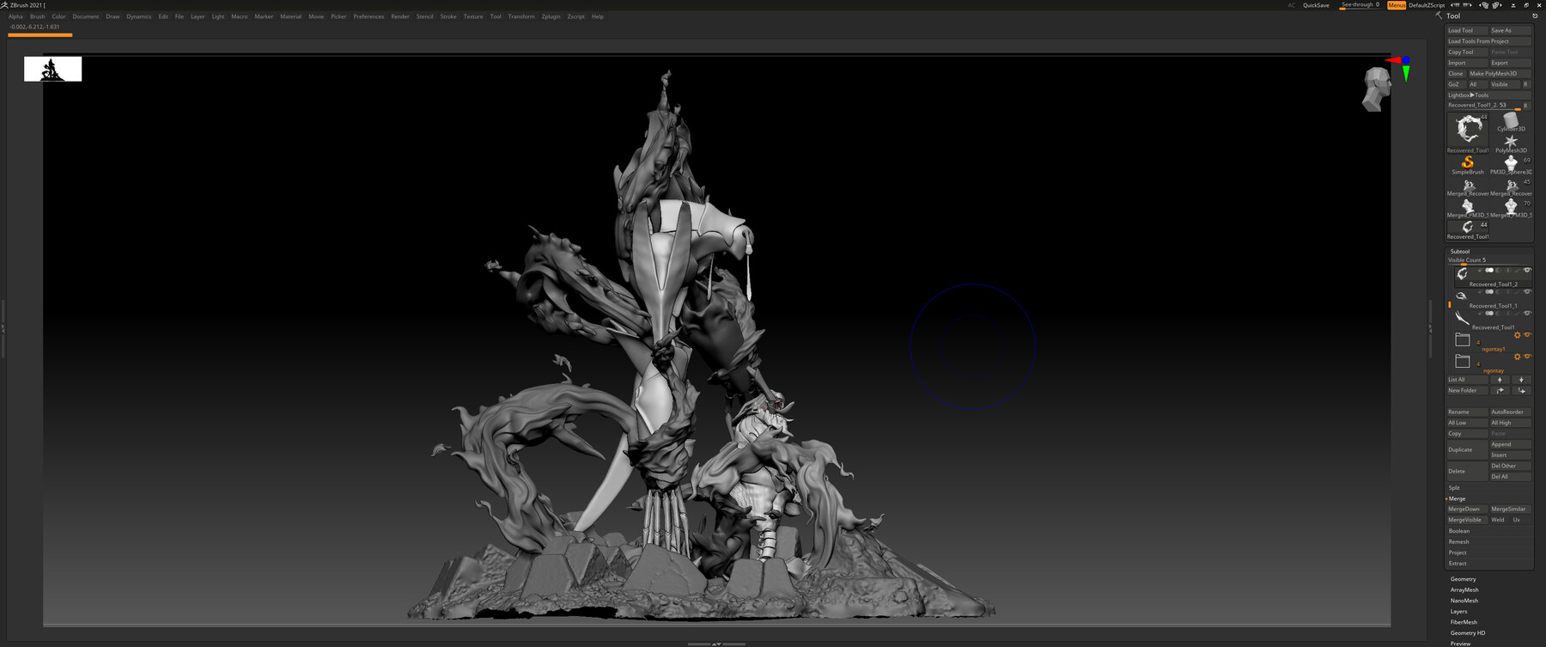The width and height of the screenshot is (1546, 647).
Task: Click Make PolyMesh3D button
Action: tap(1500, 73)
